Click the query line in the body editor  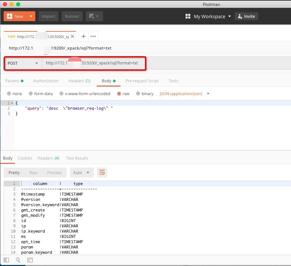tap(69, 108)
